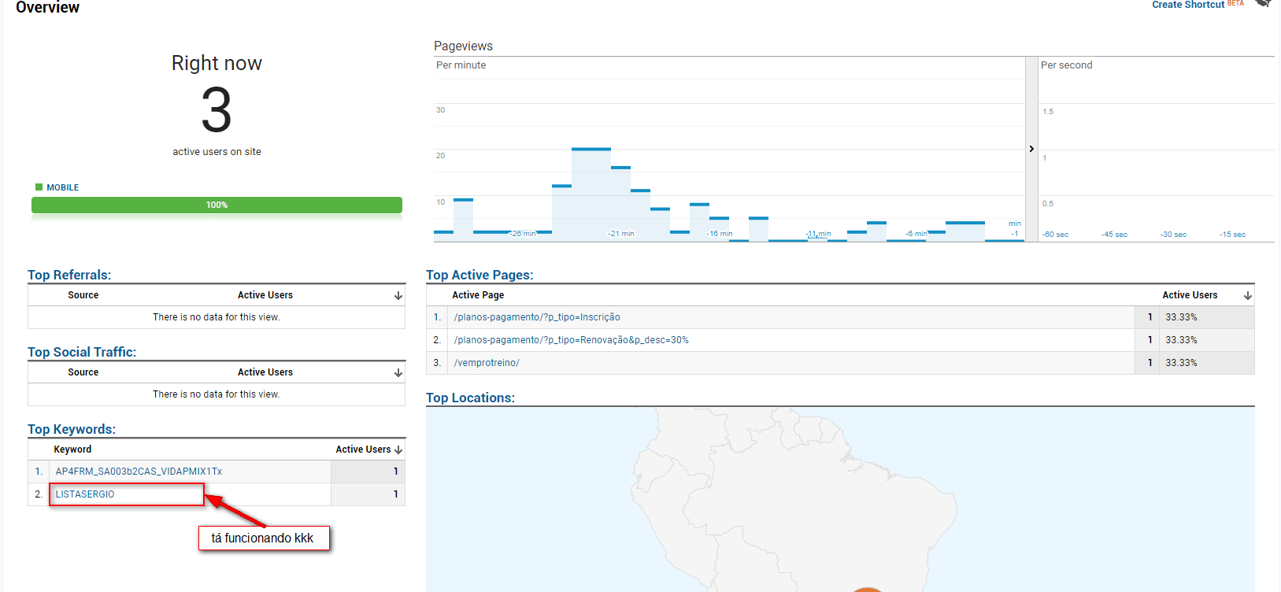1281x592 pixels.
Task: Click the Keyword column header
Action: coord(72,450)
